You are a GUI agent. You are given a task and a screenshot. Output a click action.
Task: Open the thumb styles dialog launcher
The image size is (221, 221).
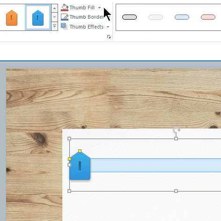tap(109, 37)
